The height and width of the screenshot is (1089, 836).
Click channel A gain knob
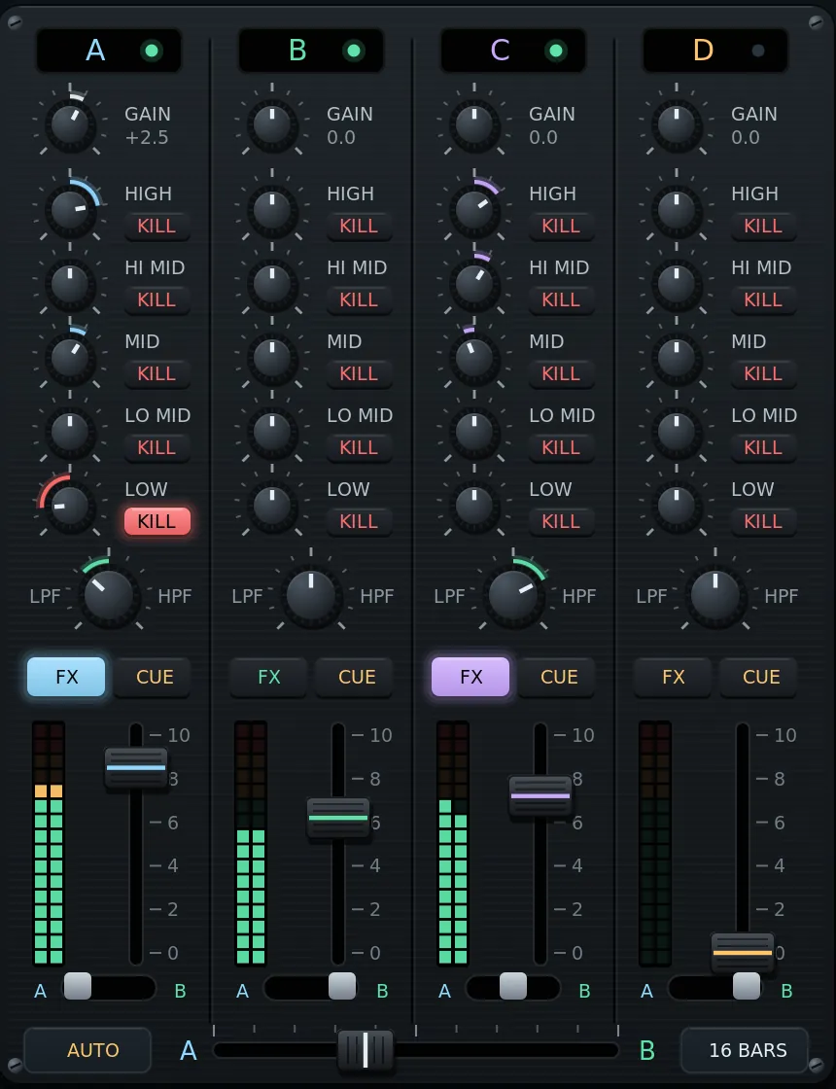[70, 125]
